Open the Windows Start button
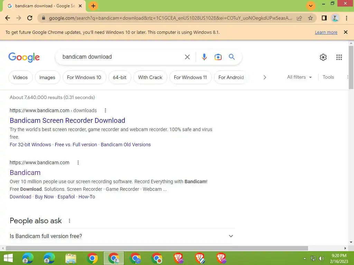Image resolution: width=354 pixels, height=265 pixels. coord(8,258)
